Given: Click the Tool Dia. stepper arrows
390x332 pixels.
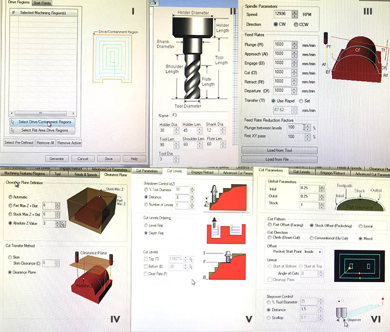Looking at the screenshot, I should click(176, 159).
